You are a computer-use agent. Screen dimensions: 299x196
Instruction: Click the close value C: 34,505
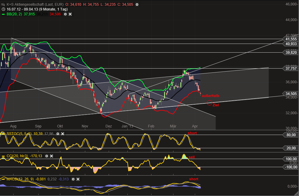click(125, 5)
